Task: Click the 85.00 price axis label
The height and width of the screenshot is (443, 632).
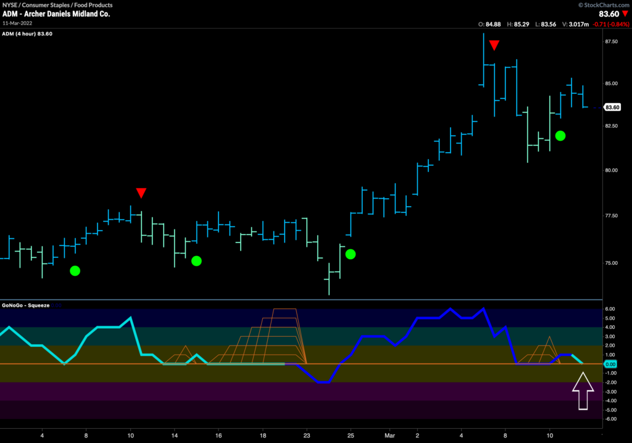Action: [x=611, y=83]
